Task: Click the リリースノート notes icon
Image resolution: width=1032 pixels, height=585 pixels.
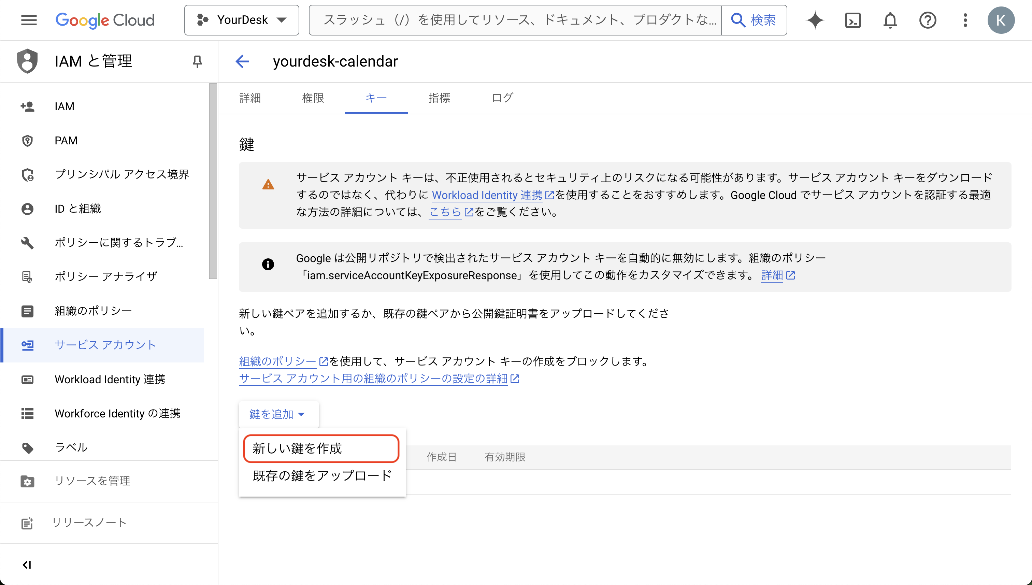Action: pos(27,523)
